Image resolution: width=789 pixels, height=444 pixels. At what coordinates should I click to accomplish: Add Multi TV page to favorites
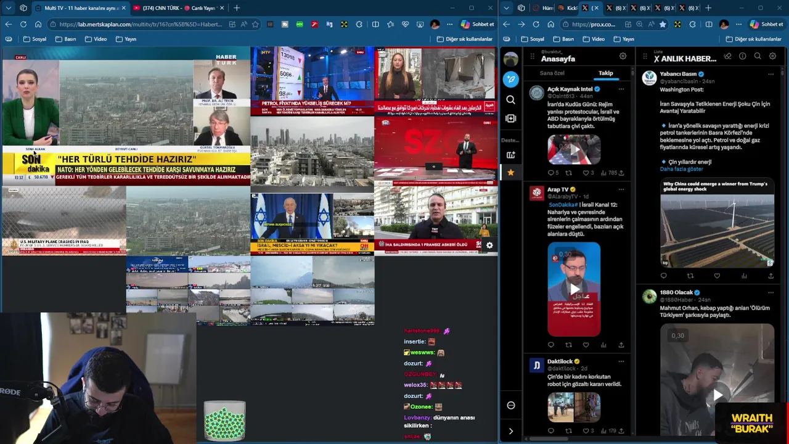click(x=255, y=24)
